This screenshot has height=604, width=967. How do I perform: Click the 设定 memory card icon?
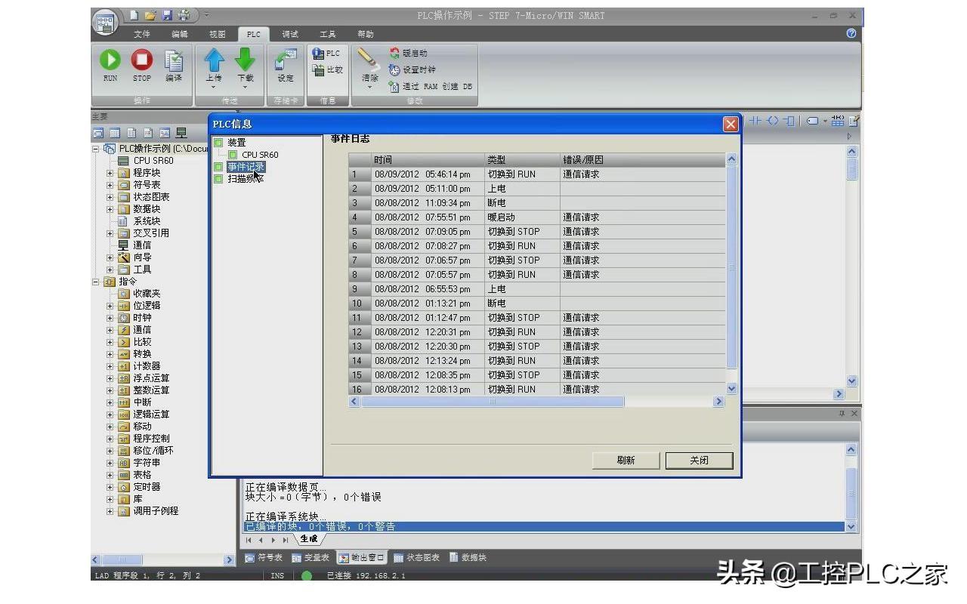click(286, 60)
